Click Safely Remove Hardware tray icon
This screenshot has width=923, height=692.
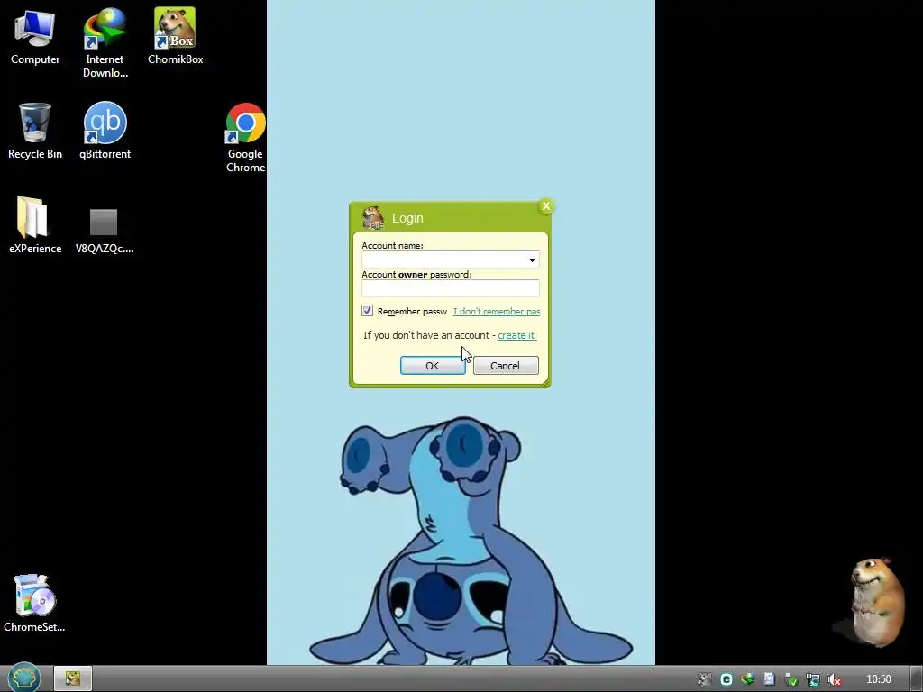click(790, 679)
